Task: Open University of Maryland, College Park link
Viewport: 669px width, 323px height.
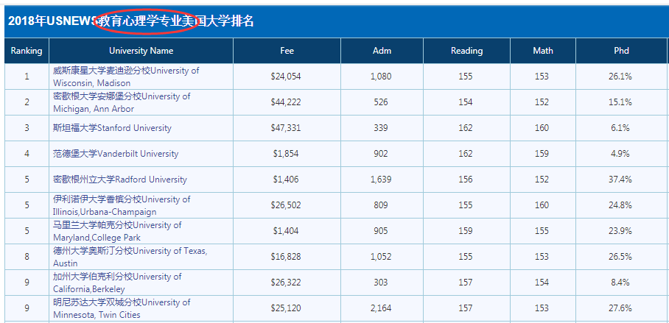Action: point(117,231)
